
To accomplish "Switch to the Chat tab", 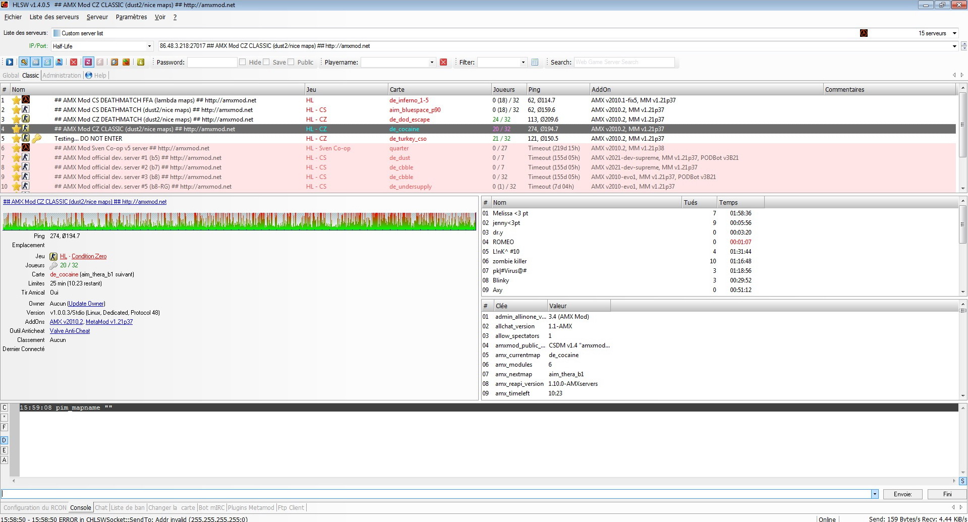I will click(101, 508).
